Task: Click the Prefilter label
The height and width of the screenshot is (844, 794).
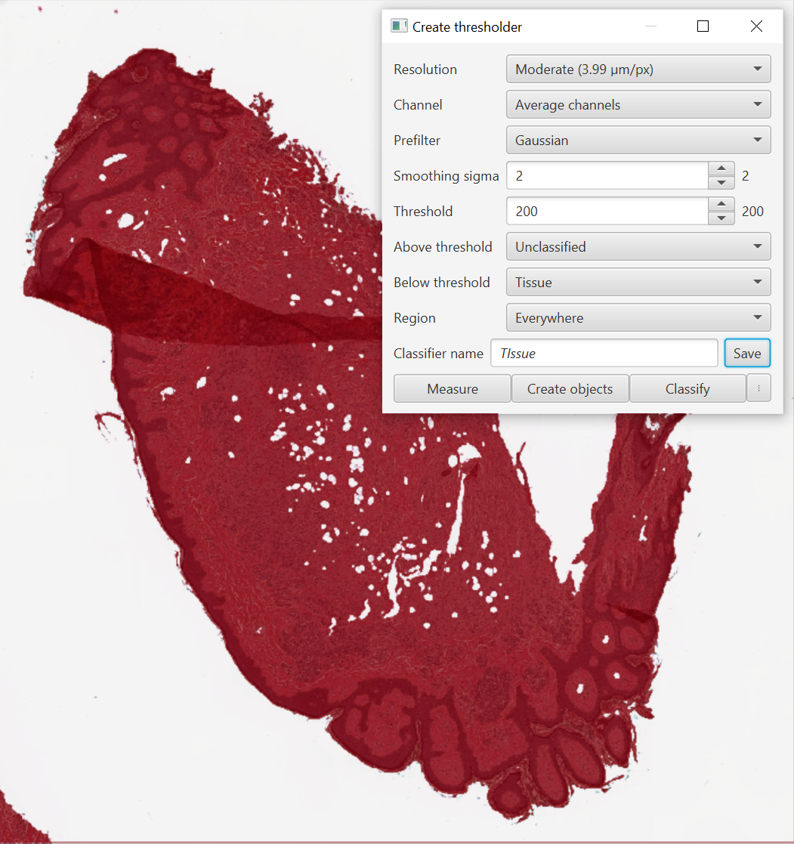Action: pyautogui.click(x=417, y=140)
